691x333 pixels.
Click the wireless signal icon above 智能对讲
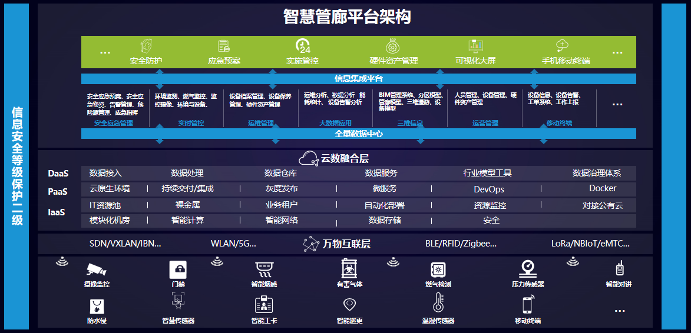click(x=573, y=262)
